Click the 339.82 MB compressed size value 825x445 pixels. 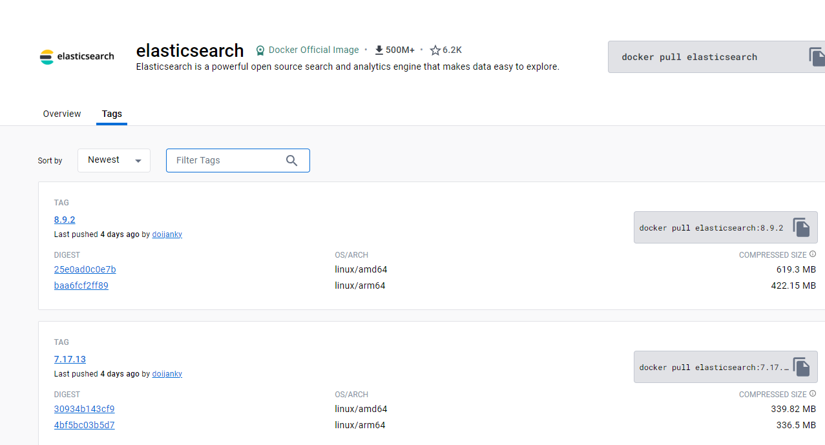(793, 409)
